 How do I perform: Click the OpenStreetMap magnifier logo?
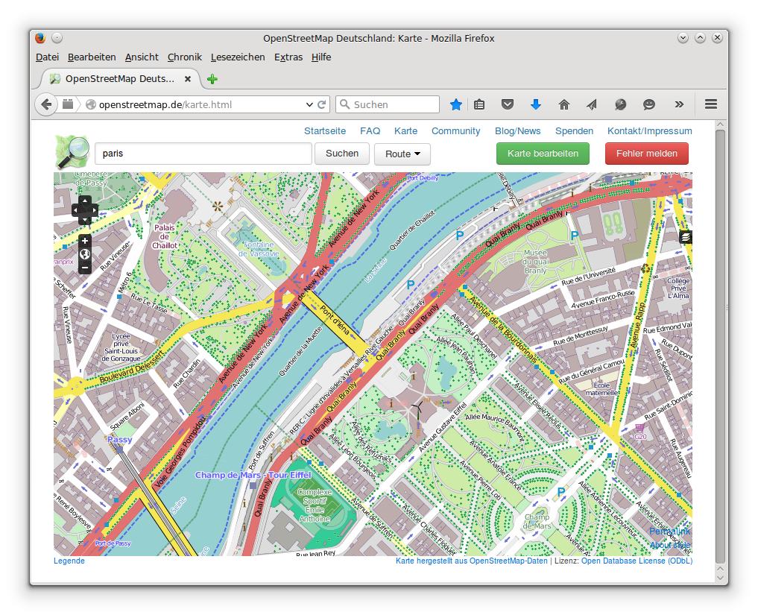pos(72,153)
